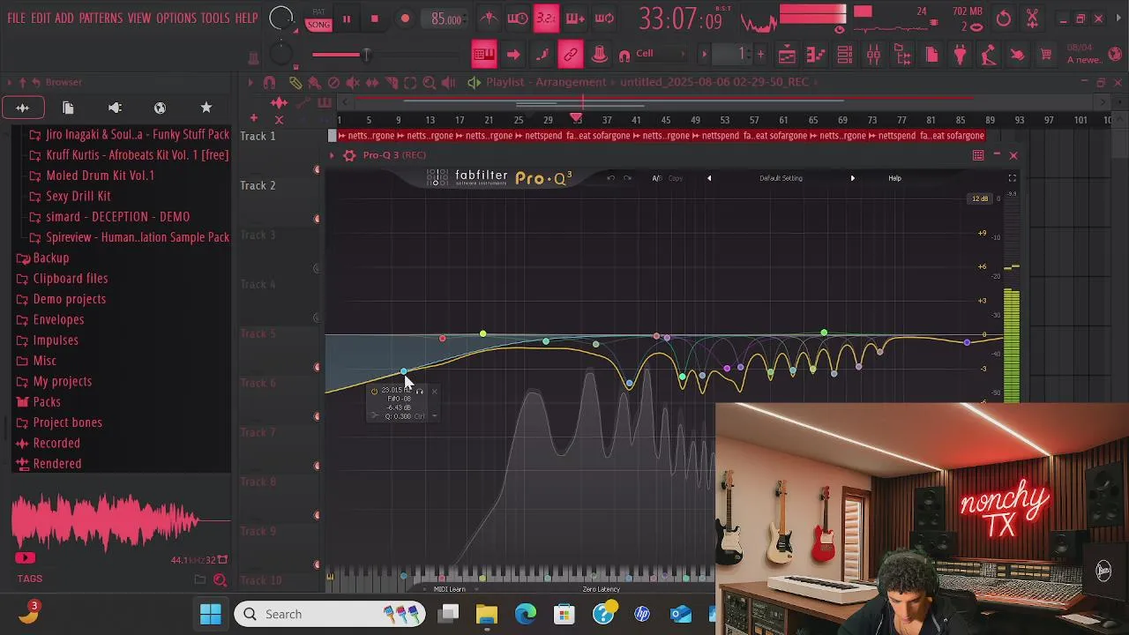Go to next Pro-Q 3 preset
Image resolution: width=1129 pixels, height=635 pixels.
coord(852,178)
